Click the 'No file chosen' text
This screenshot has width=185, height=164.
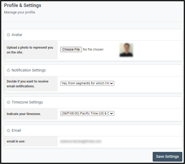pyautogui.click(x=93, y=49)
